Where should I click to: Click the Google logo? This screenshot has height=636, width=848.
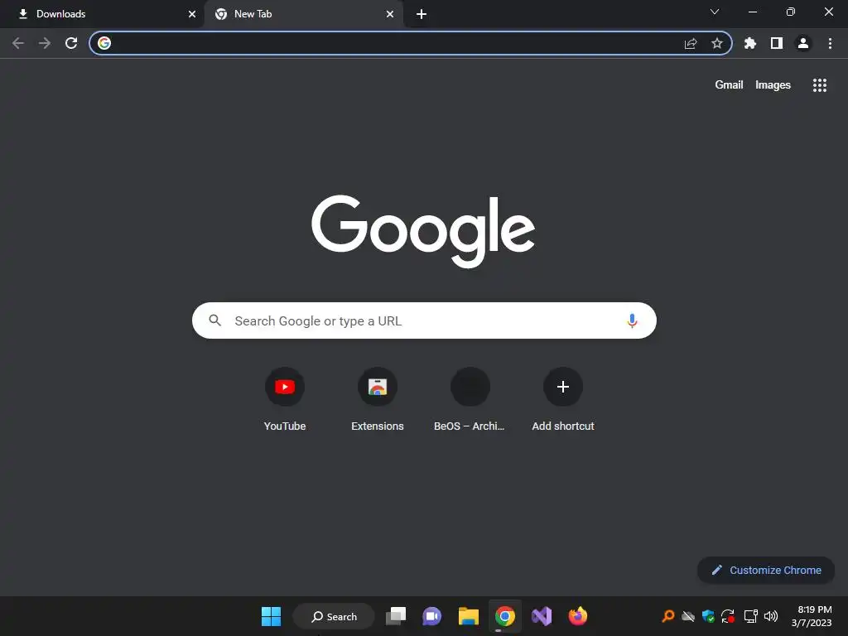click(423, 231)
